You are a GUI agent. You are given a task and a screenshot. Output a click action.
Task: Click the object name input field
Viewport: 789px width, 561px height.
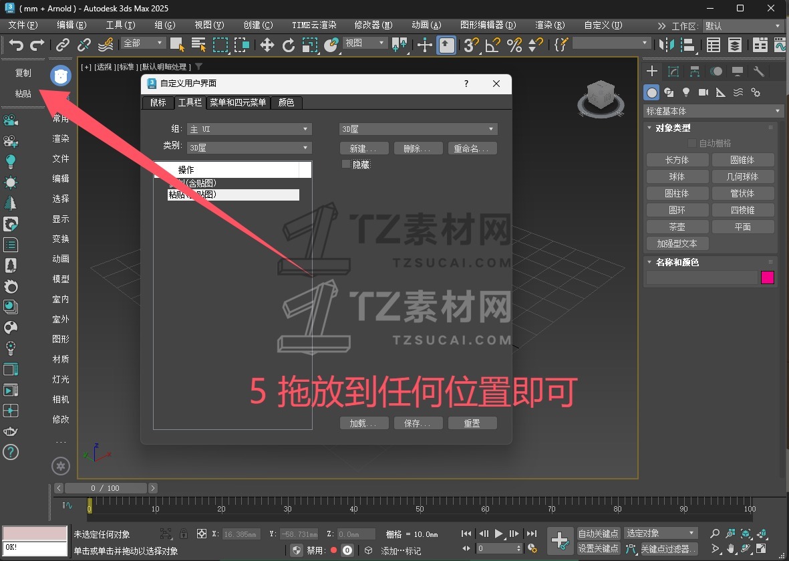[702, 277]
